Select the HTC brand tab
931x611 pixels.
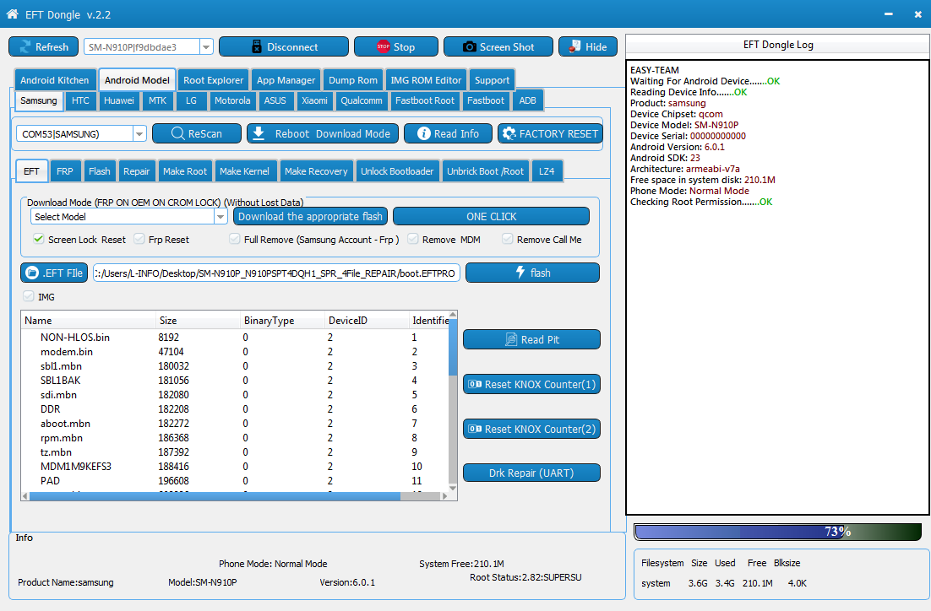tap(80, 100)
